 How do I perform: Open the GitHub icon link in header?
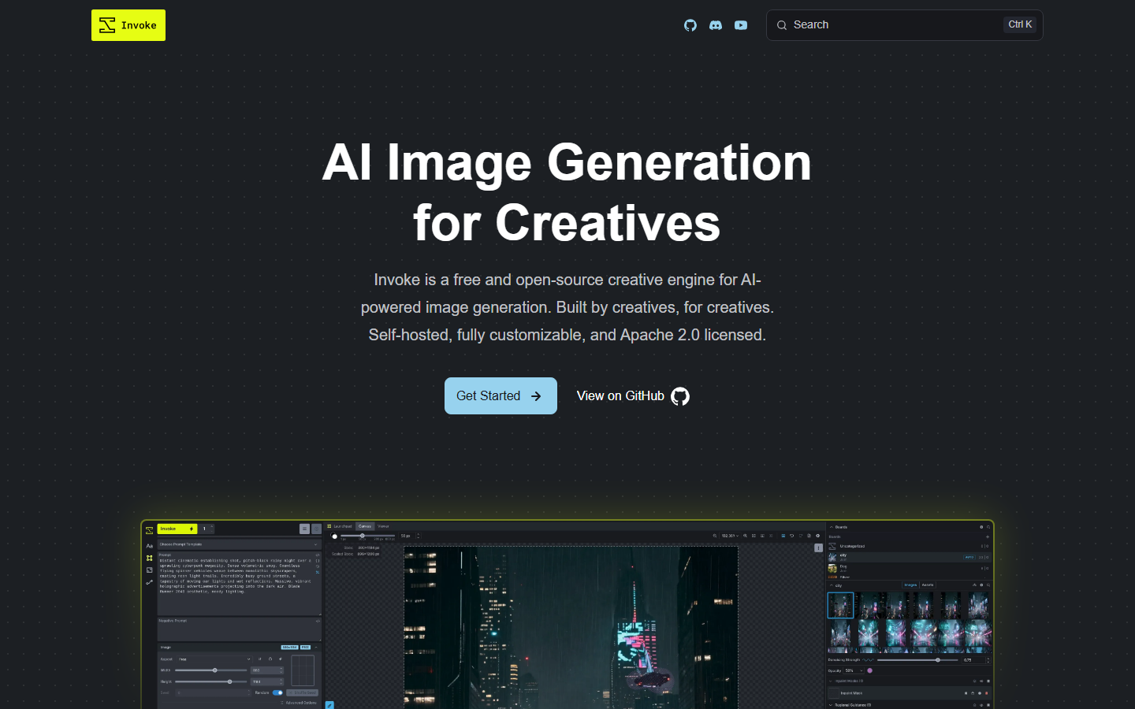[690, 25]
